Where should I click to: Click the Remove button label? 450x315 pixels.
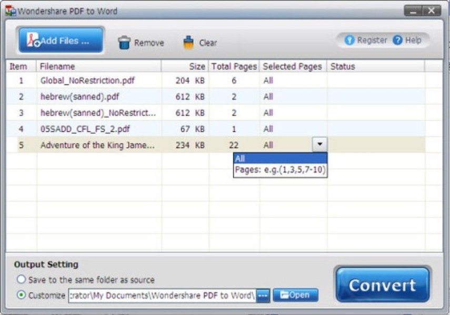[148, 43]
